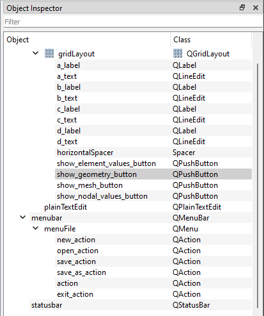Select the a_text object

[x=66, y=76]
